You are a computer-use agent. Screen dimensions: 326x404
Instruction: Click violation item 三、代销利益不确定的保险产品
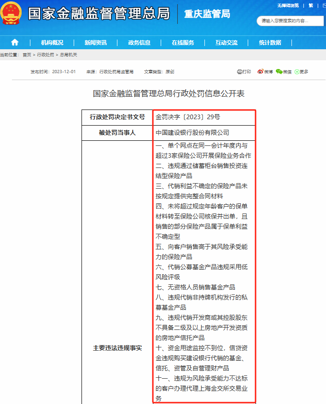coord(201,191)
